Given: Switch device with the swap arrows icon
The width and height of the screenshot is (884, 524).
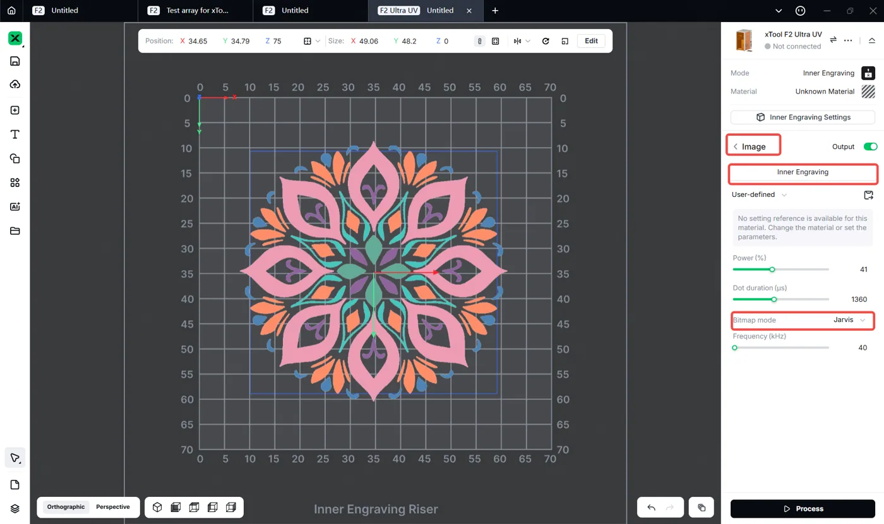Looking at the screenshot, I should [x=833, y=40].
